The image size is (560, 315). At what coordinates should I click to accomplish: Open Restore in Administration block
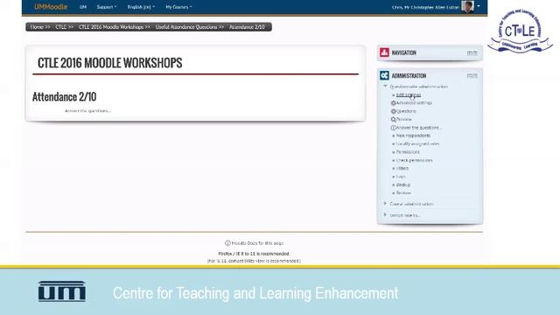click(403, 192)
